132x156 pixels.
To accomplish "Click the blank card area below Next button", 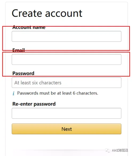I will pyautogui.click(x=66, y=142).
